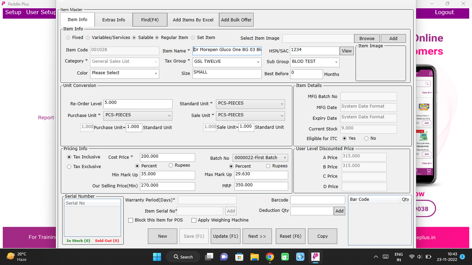Check Block this item for POS
472x265 pixels.
tap(131, 220)
